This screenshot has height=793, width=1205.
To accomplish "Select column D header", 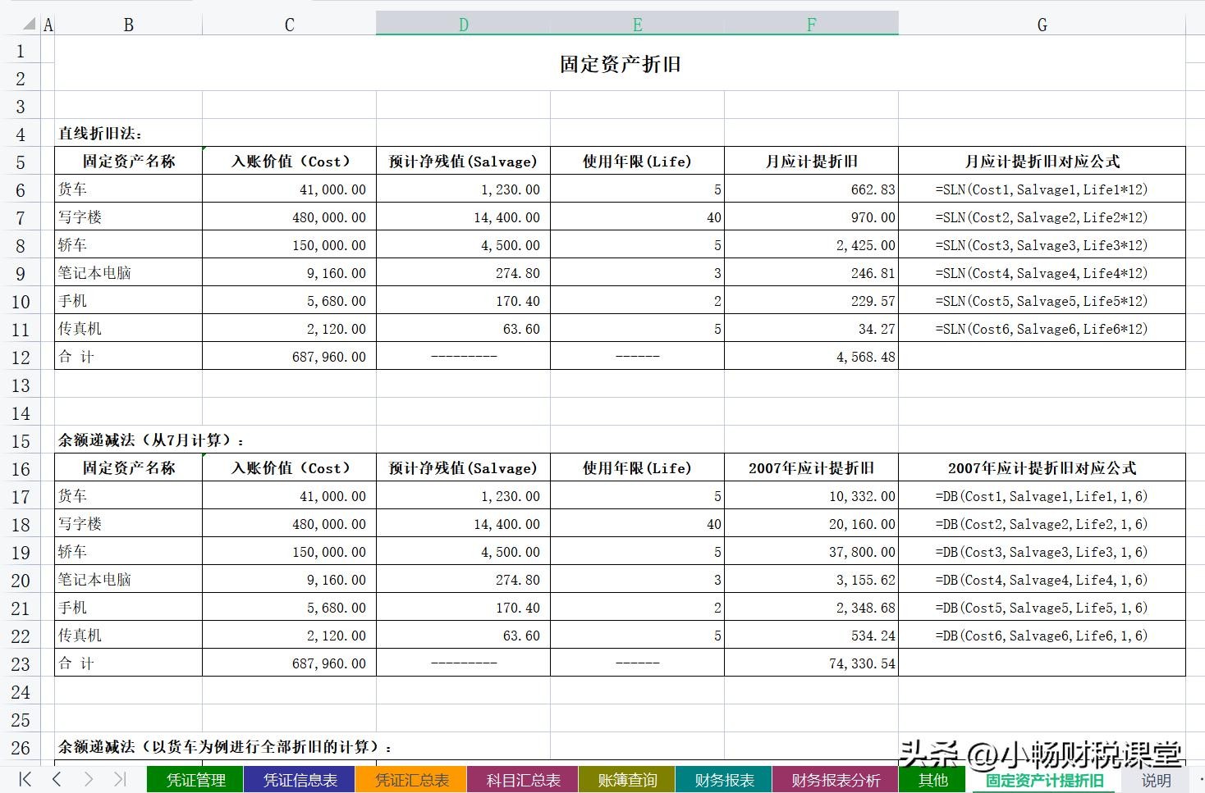I will pyautogui.click(x=463, y=25).
